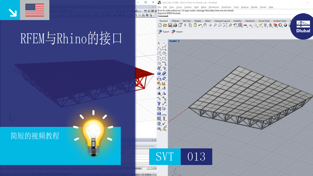Switch to the Visibility toolbar tab
The width and height of the screenshot is (313, 176).
pos(237,21)
